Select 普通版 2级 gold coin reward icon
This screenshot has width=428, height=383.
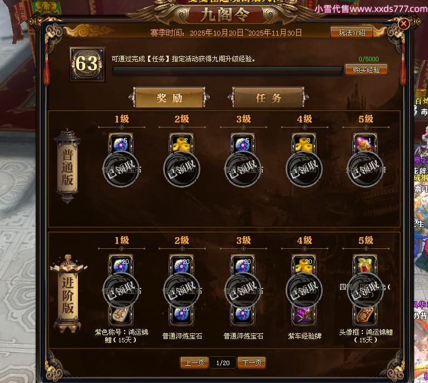181,144
